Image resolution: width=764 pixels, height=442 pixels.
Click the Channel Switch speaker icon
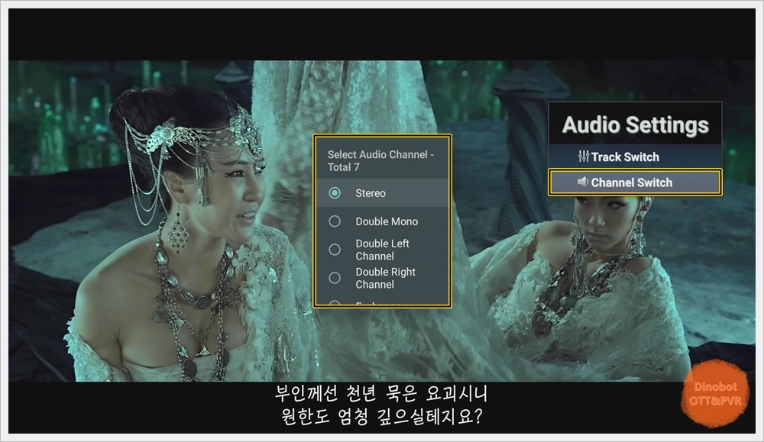coord(583,182)
